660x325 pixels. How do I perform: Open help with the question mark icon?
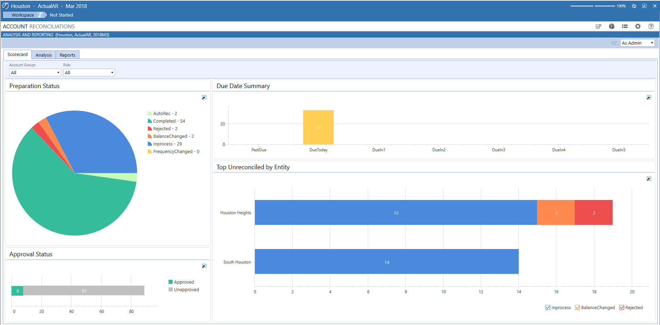(651, 26)
